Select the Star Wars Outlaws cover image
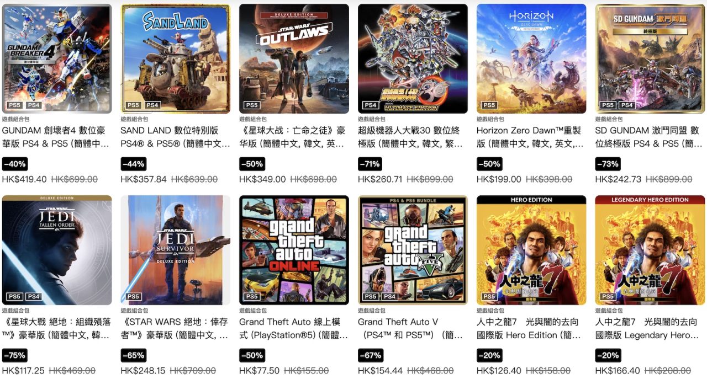The height and width of the screenshot is (379, 707). pos(294,59)
